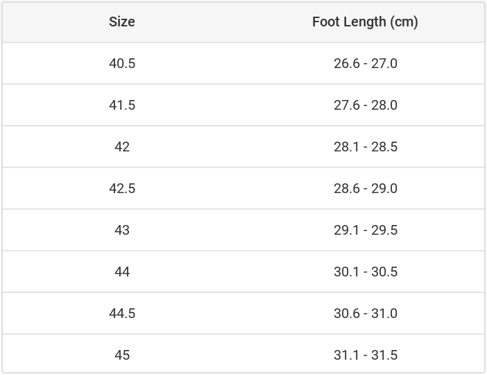Click the size 41.5 cell
Viewport: 487px width, 375px height.
pyautogui.click(x=122, y=105)
